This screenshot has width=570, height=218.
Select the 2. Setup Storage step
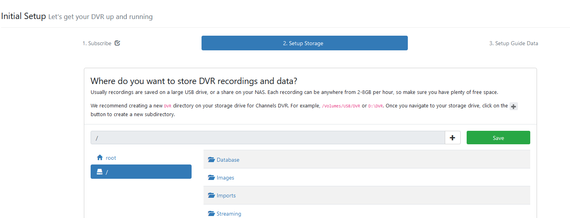pyautogui.click(x=304, y=43)
